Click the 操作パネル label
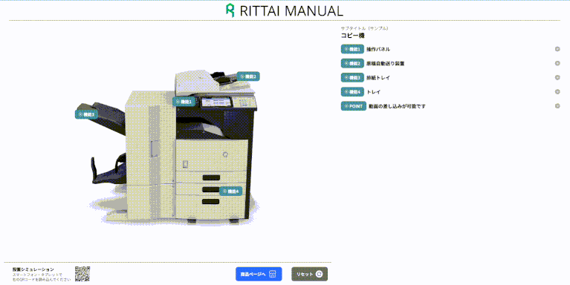Viewport: 570px width, 285px height. 378,49
